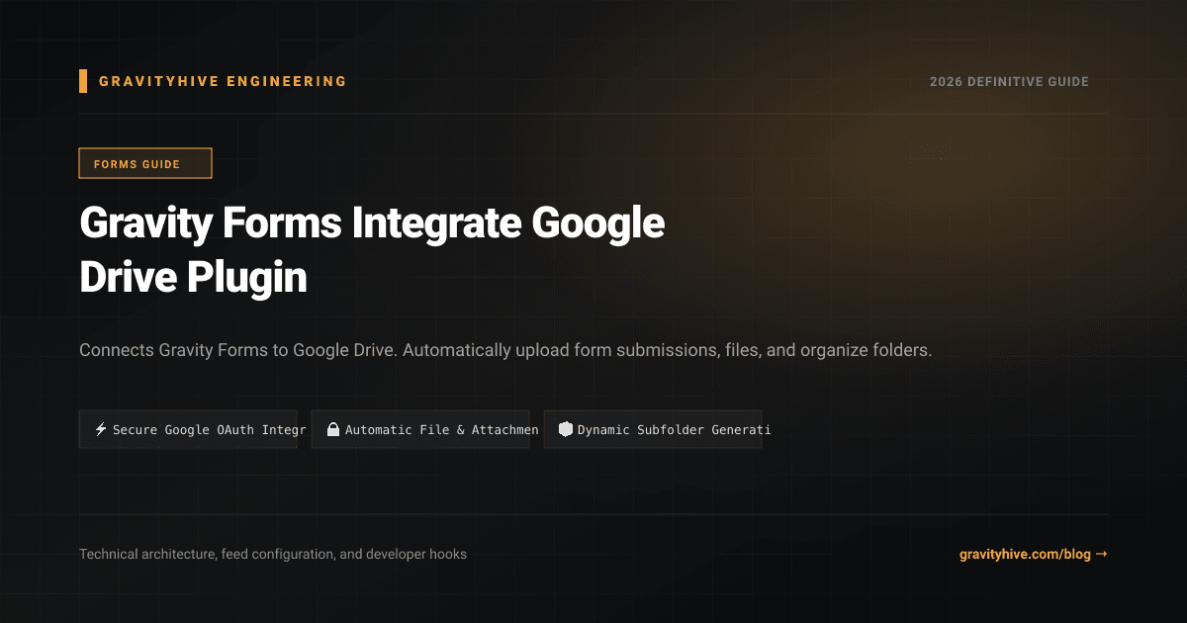Click the hexagon icon in the Dynamic Subfolder chip
Image resolution: width=1187 pixels, height=623 pixels.
tap(566, 430)
